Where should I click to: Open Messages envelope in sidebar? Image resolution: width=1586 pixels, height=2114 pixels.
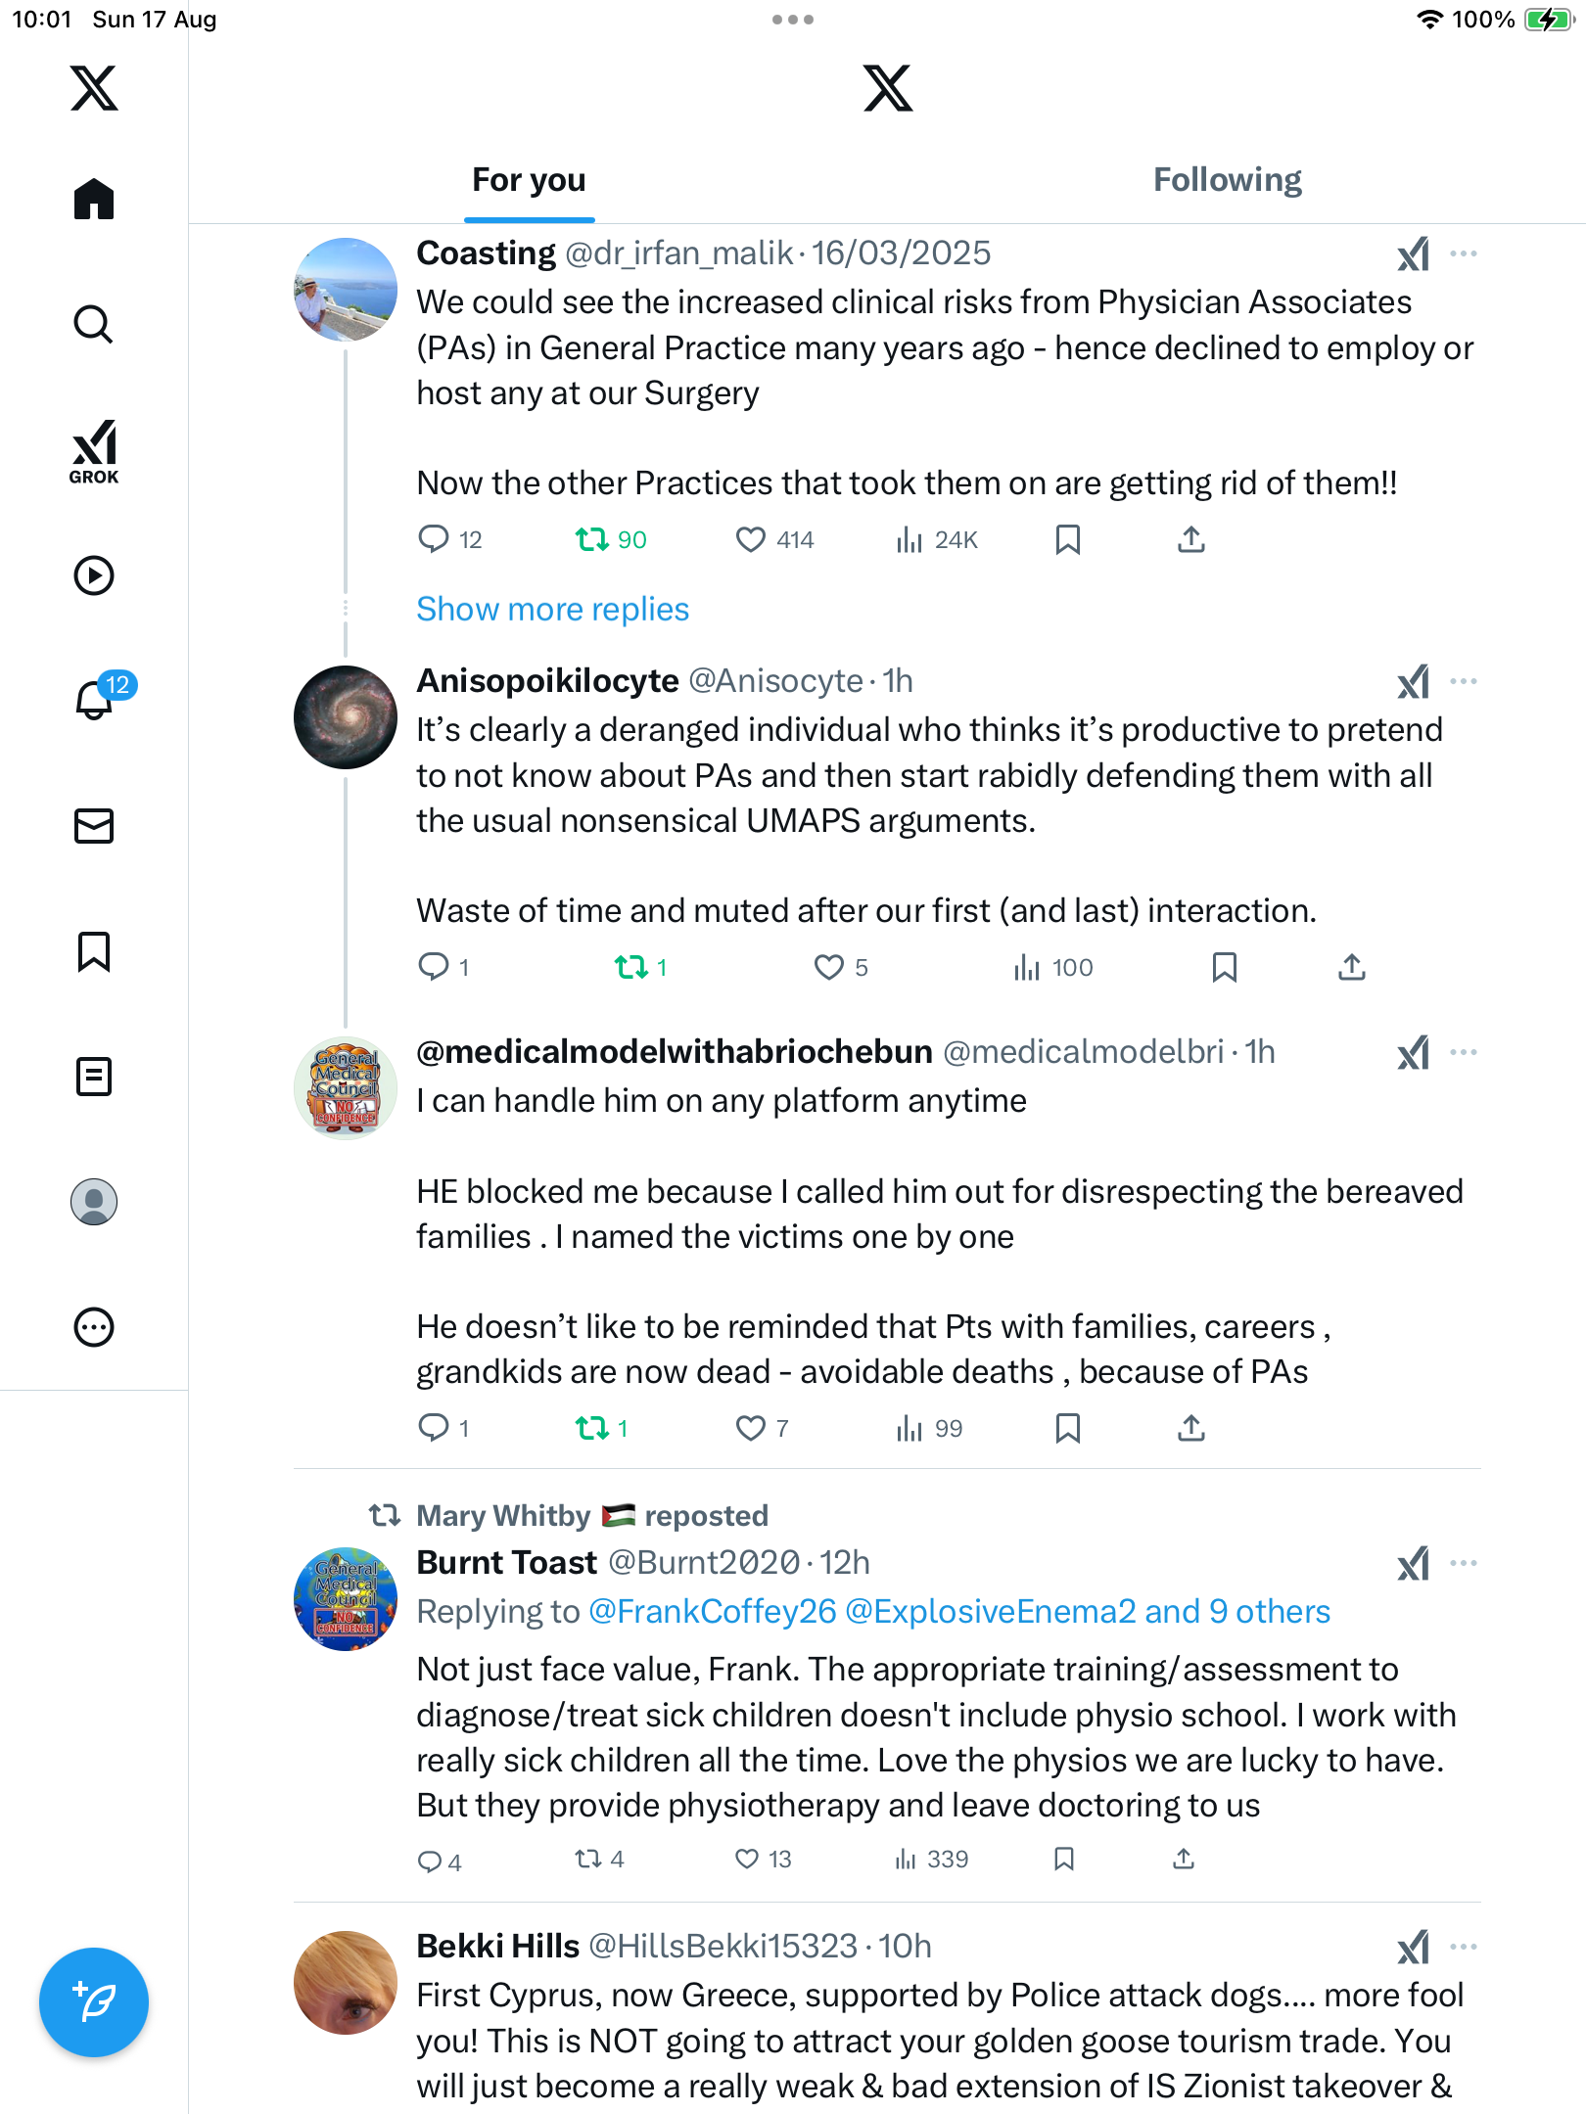[x=94, y=826]
